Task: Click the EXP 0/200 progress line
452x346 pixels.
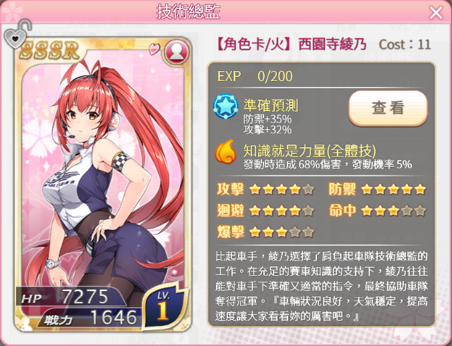Action: click(255, 76)
